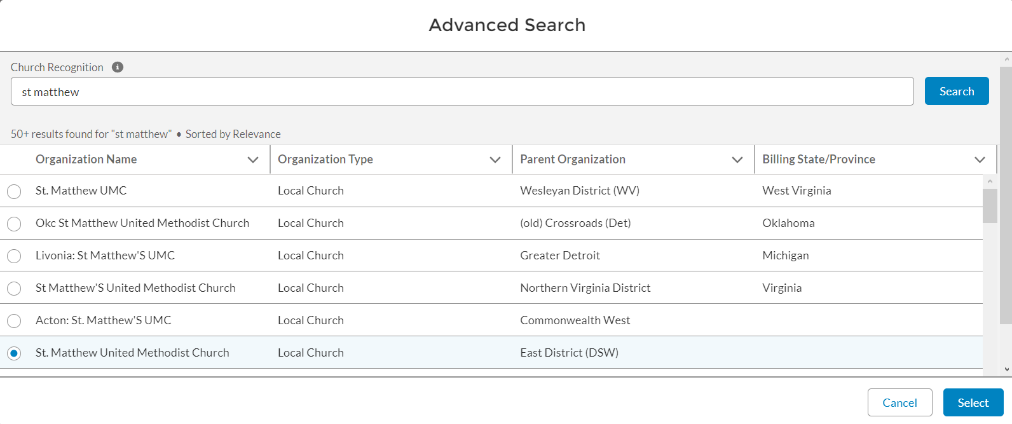
Task: Click into the Church Recognition search field
Action: [462, 92]
